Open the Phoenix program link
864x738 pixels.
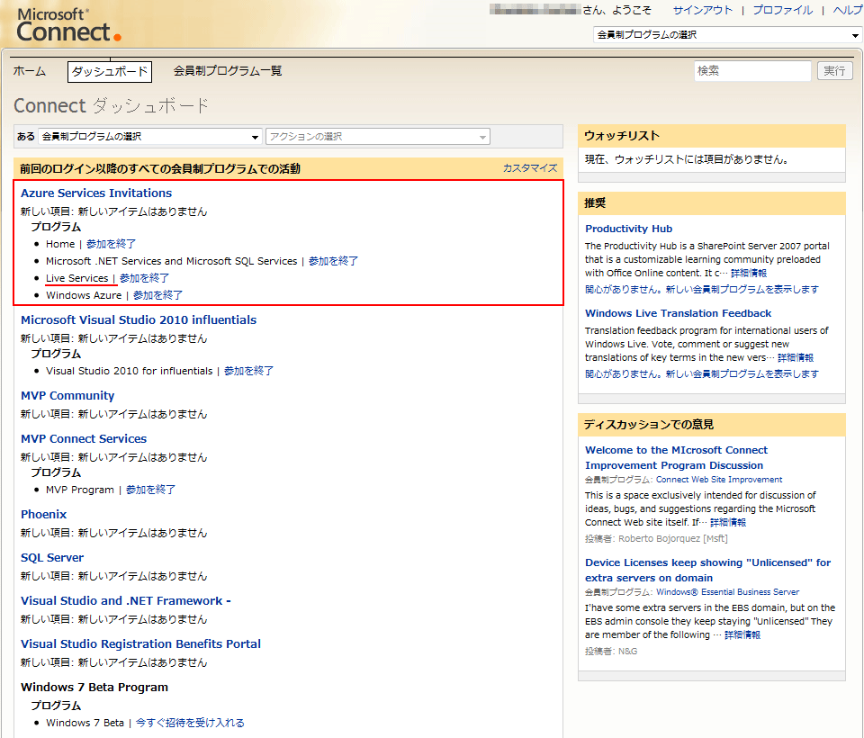coord(43,514)
